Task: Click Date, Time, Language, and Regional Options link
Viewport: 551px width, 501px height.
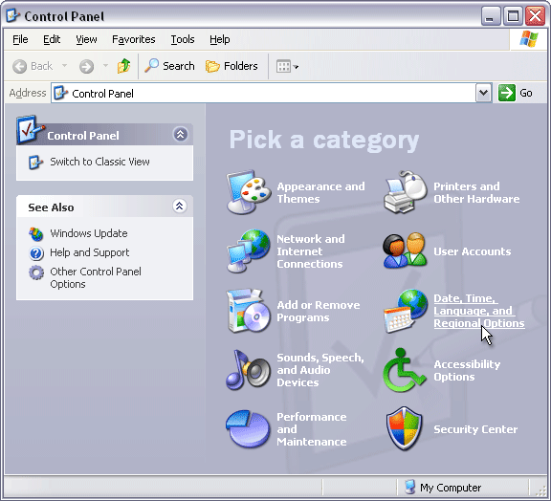Action: coord(479,311)
